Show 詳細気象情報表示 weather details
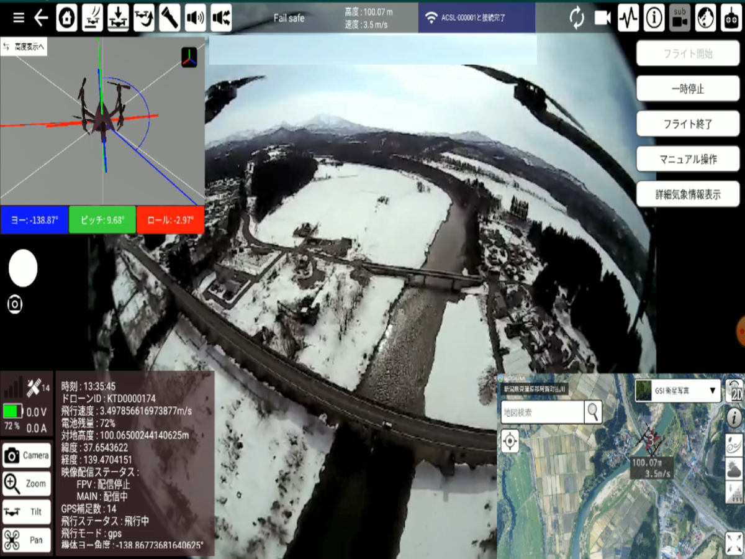Viewport: 745px width, 559px height. [x=688, y=194]
